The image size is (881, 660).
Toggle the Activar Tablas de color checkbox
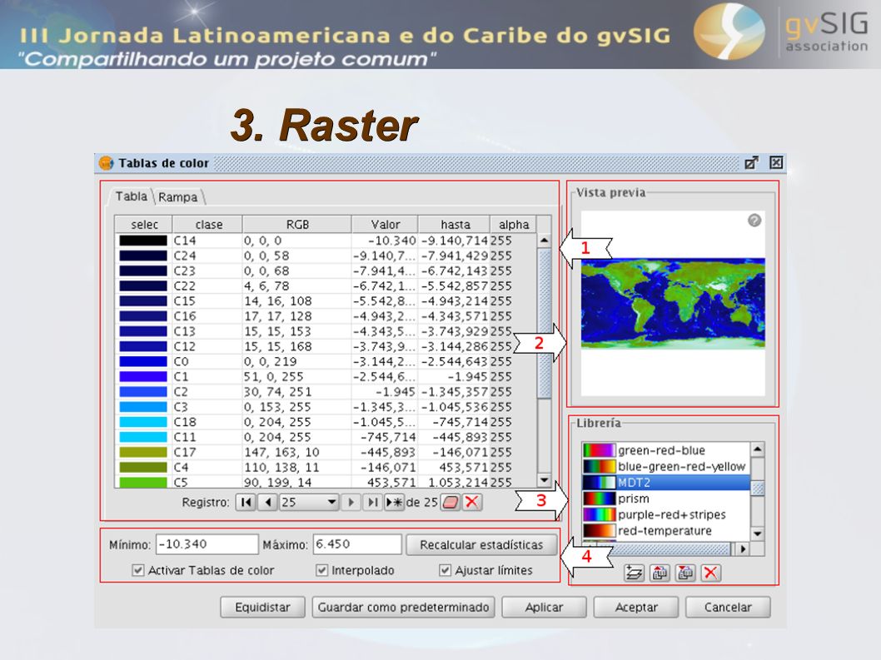point(137,570)
